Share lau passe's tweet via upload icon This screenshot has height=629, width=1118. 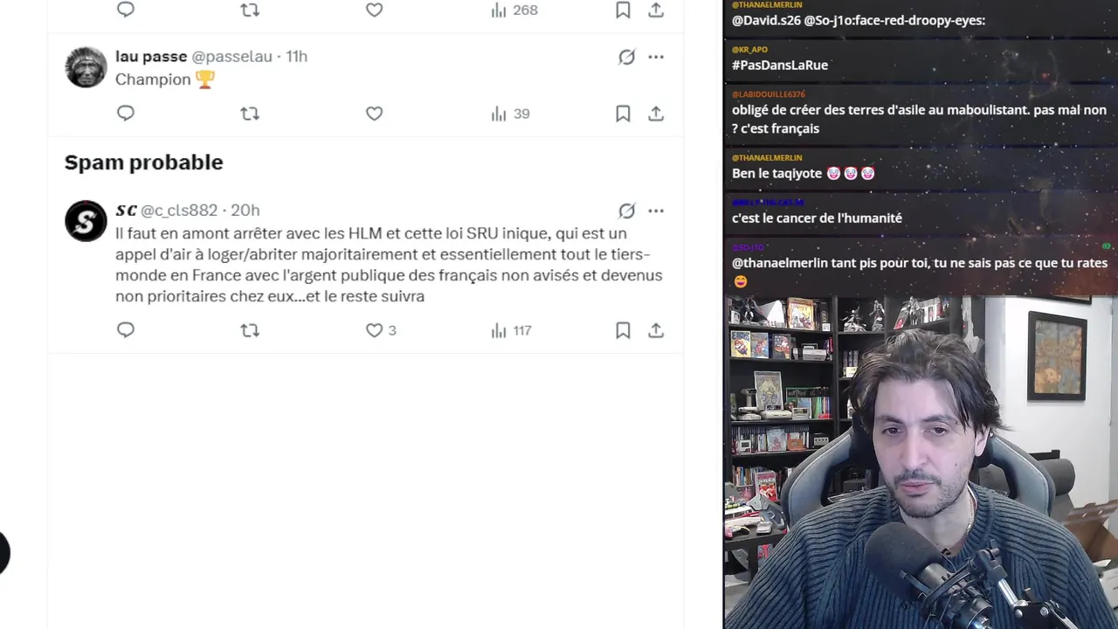coord(656,114)
